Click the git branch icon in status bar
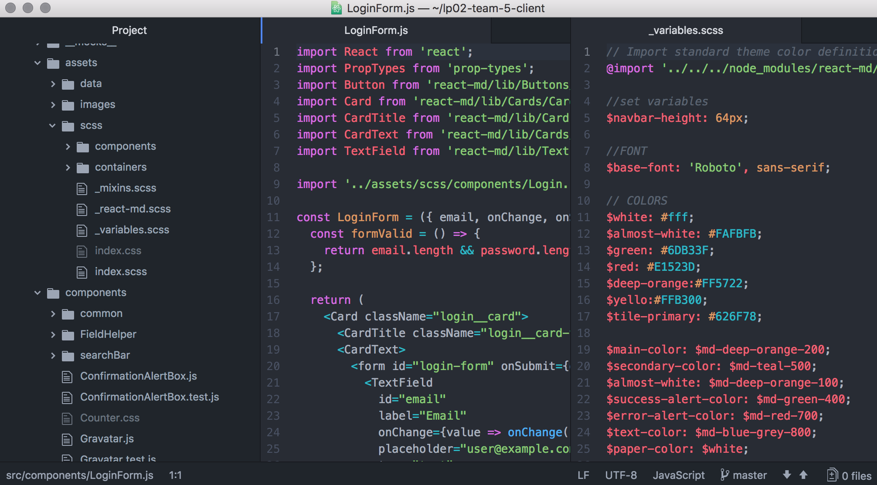 [724, 475]
